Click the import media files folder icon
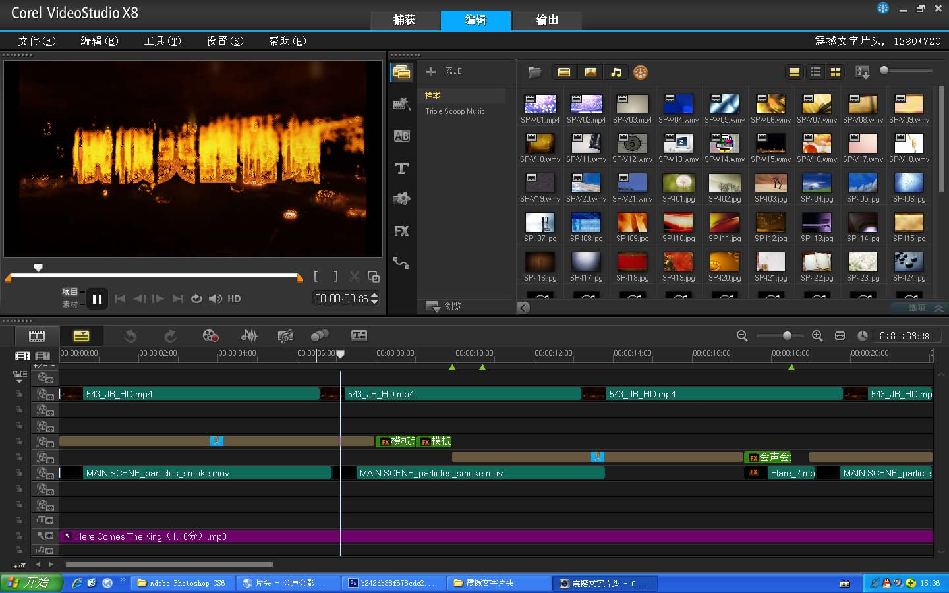Screen dimensions: 949x593 (534, 72)
